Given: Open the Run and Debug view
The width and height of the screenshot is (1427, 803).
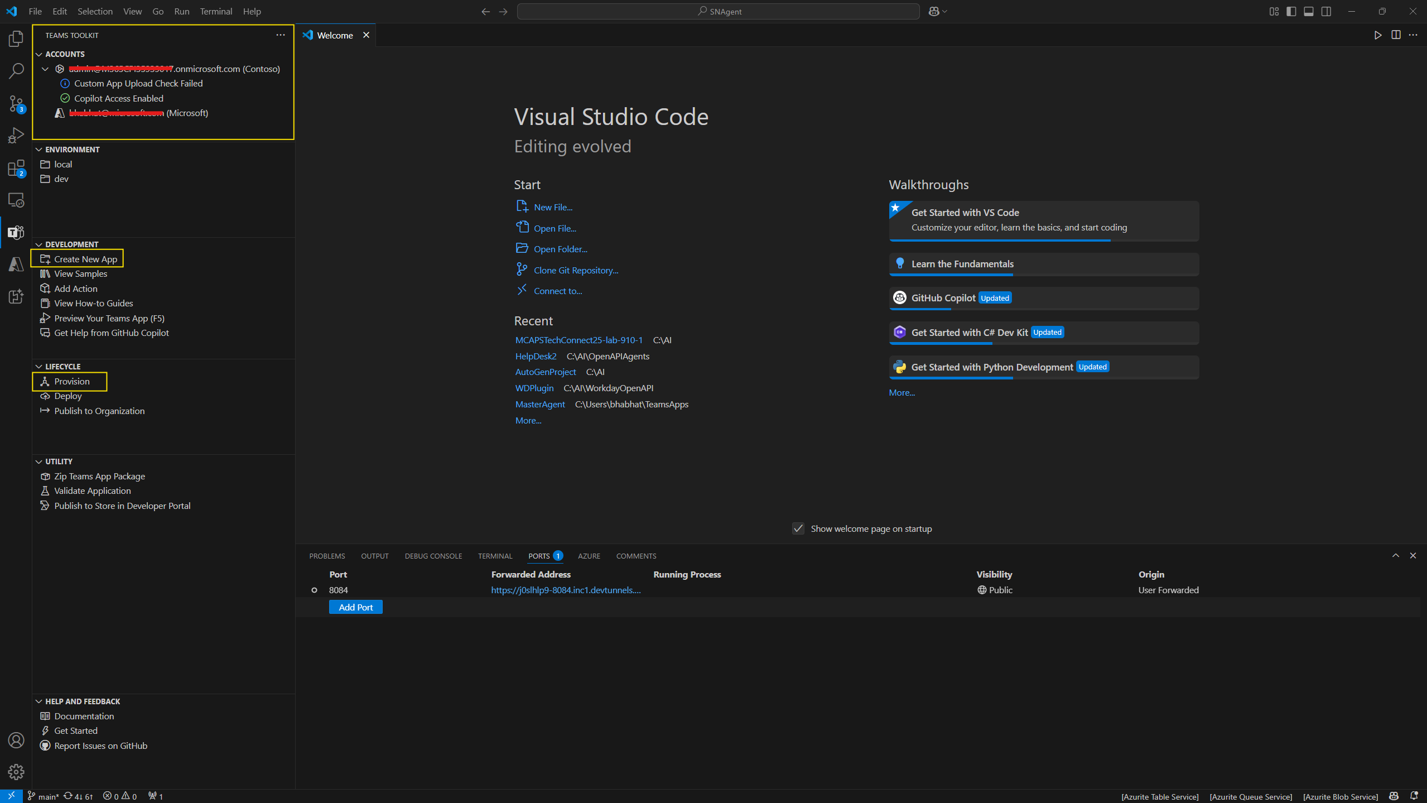Looking at the screenshot, I should [x=16, y=136].
